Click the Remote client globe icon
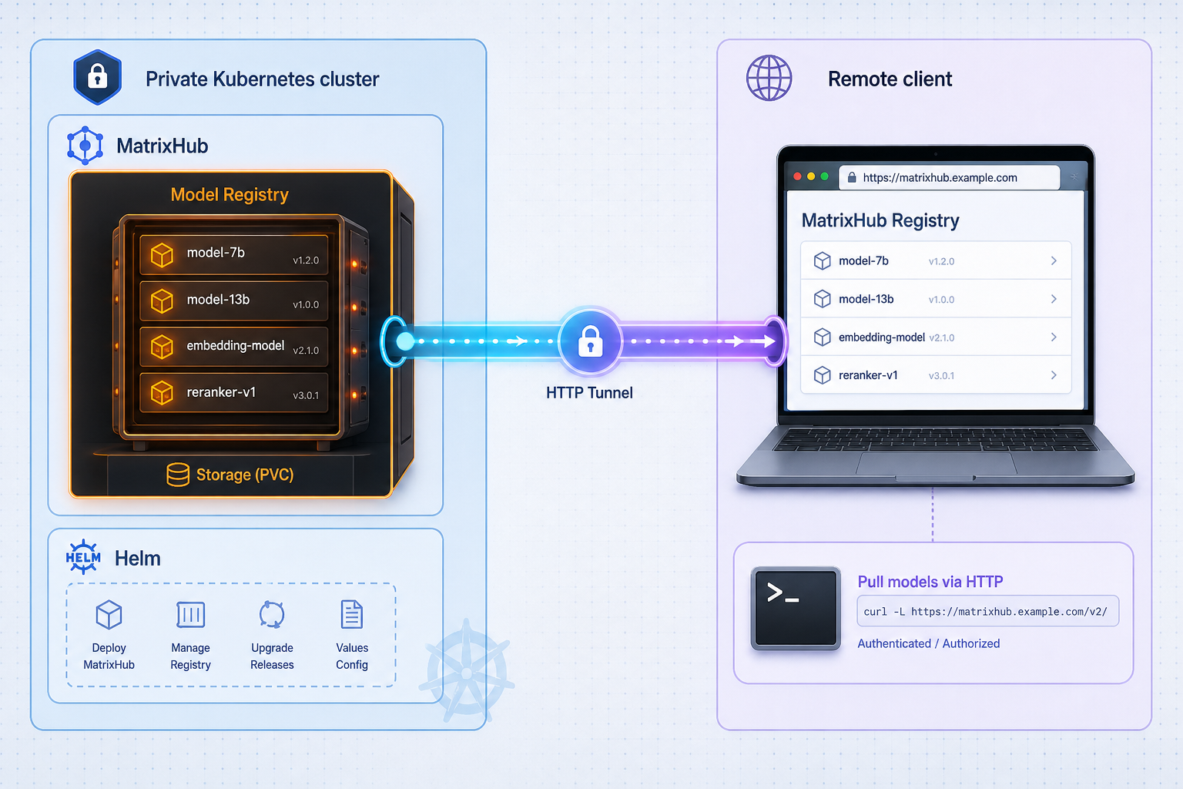Screen dimensions: 1183x789 769,78
